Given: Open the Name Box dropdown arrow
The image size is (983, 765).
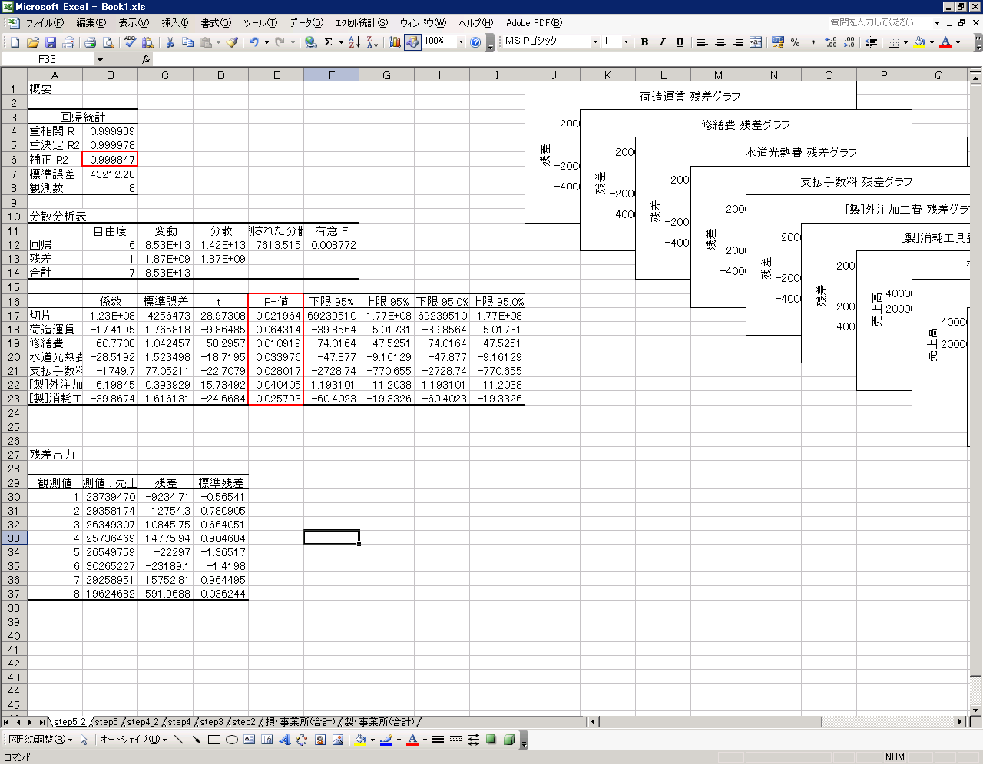Looking at the screenshot, I should 100,59.
